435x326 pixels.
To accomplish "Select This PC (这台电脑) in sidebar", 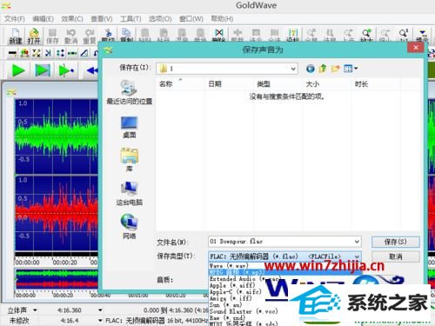I will tap(129, 193).
